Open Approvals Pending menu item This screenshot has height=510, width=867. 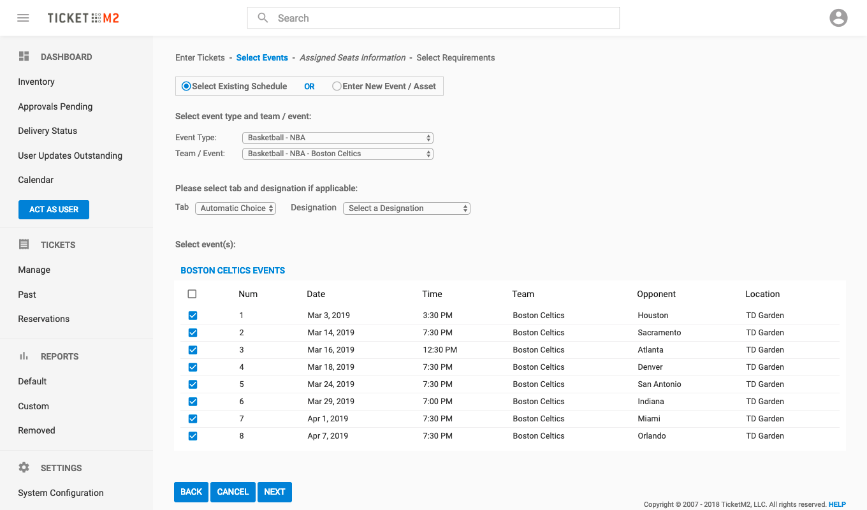(x=55, y=106)
